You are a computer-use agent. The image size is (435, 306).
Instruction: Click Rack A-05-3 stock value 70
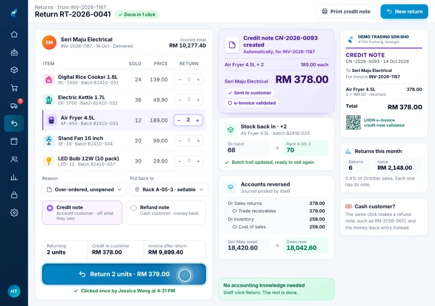coord(290,150)
